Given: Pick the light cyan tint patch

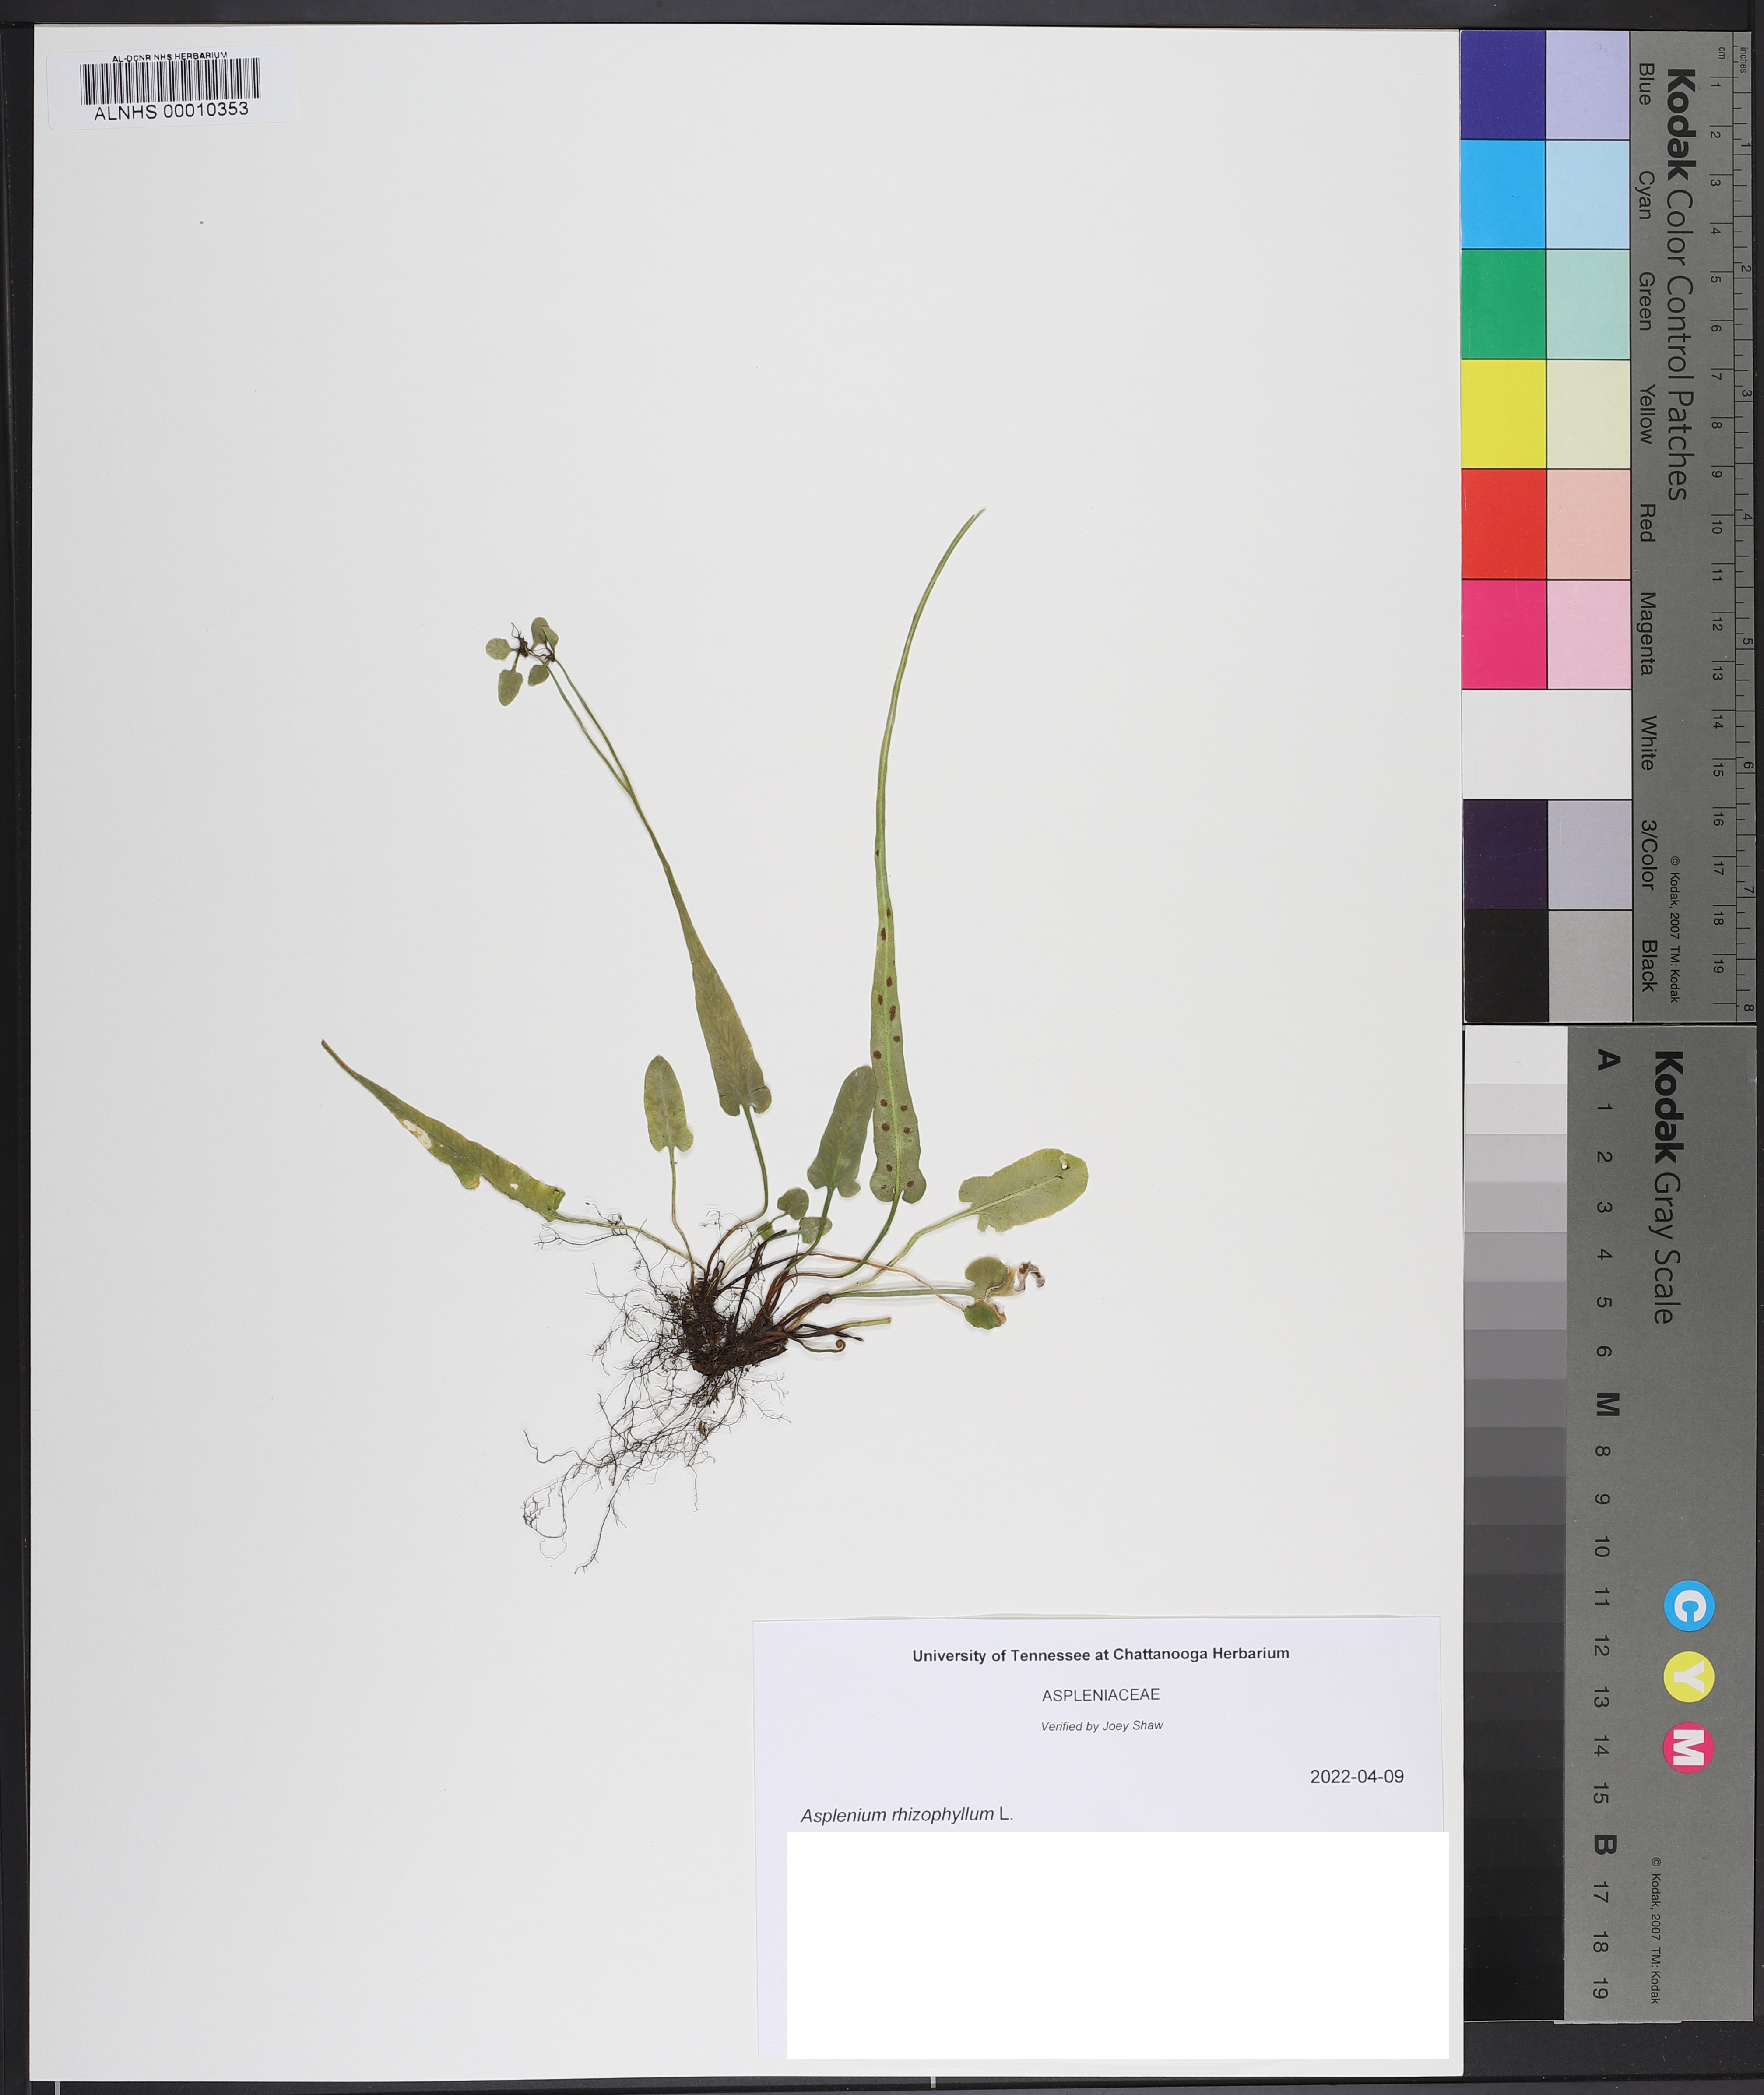Looking at the screenshot, I should [x=1588, y=194].
